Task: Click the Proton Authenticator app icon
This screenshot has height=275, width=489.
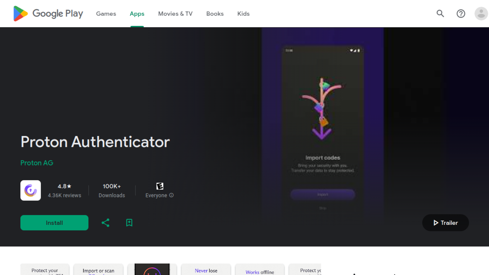Action: click(31, 190)
